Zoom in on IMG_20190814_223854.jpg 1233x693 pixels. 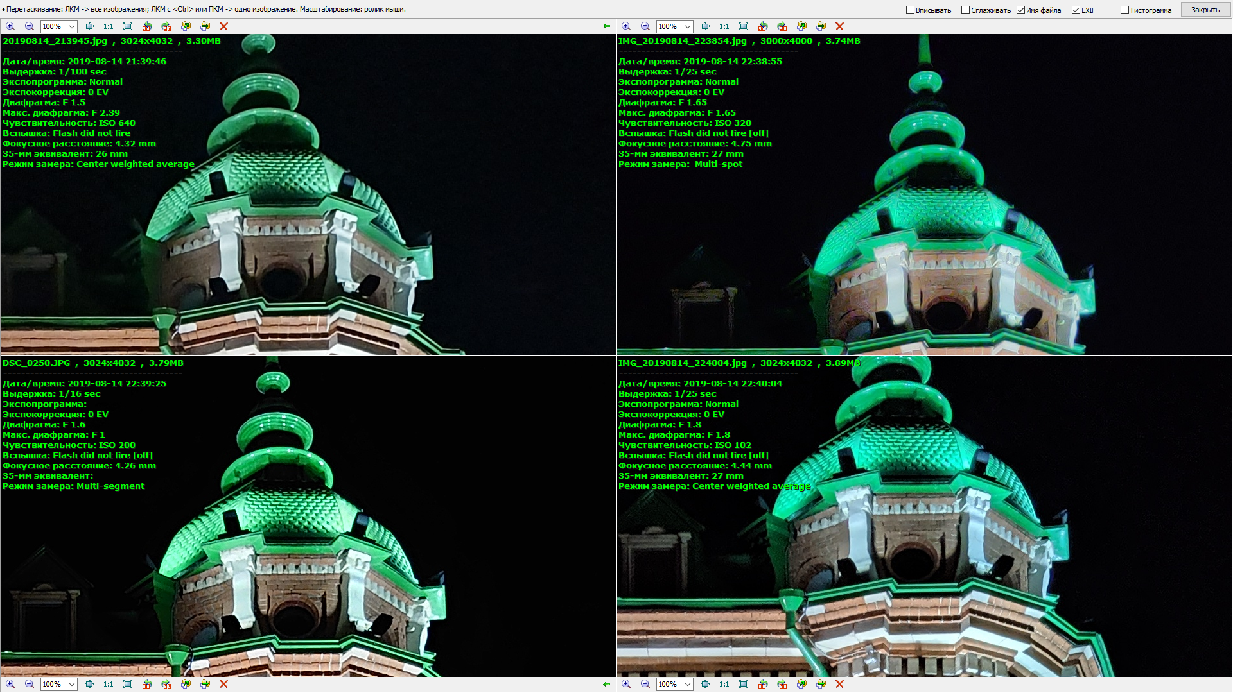[626, 26]
